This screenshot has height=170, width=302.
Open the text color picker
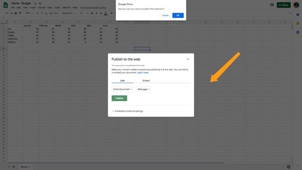106,13
